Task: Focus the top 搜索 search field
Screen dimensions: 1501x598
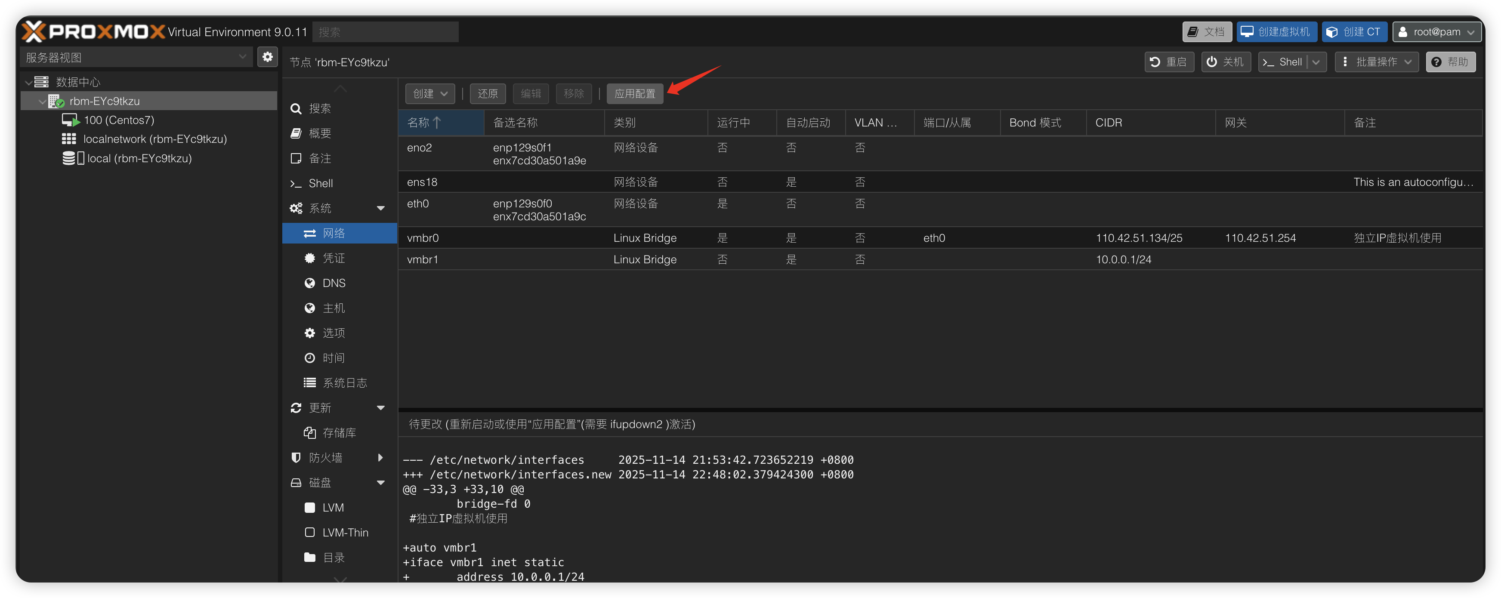Action: click(x=385, y=32)
